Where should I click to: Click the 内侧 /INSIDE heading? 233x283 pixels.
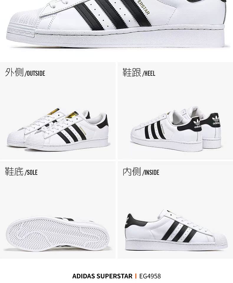point(141,172)
